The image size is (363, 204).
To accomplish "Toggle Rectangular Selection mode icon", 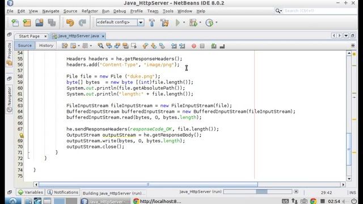I will [134, 46].
